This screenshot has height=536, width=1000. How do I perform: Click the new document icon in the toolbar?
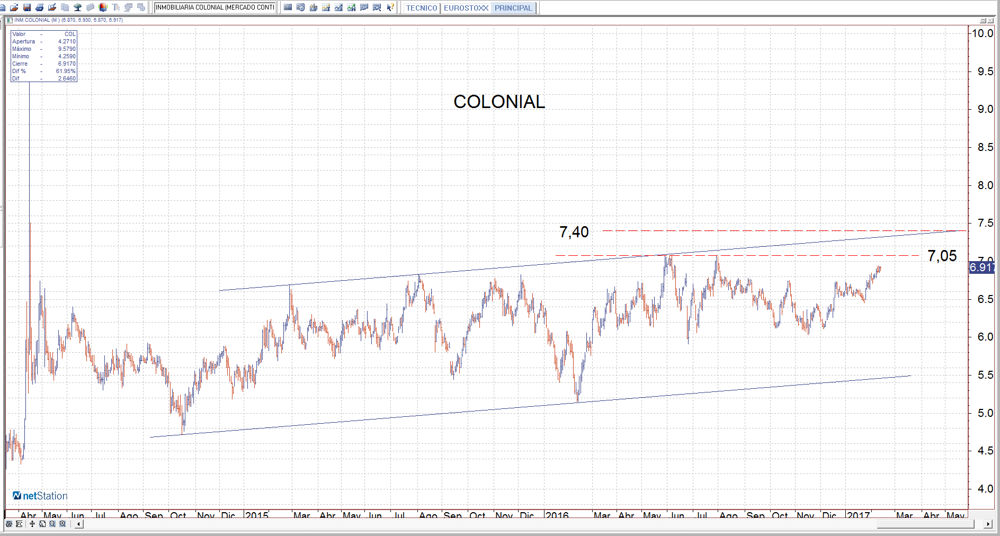point(3,7)
